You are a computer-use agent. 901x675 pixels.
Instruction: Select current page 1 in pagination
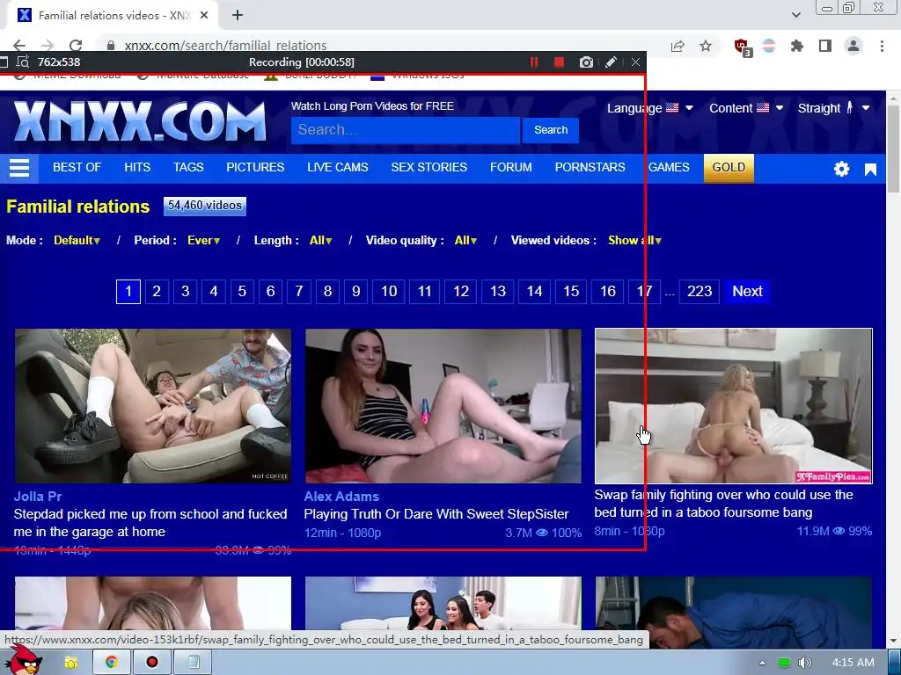(128, 292)
